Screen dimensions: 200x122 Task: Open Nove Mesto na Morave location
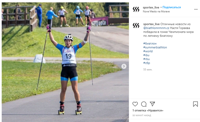coord(156,12)
